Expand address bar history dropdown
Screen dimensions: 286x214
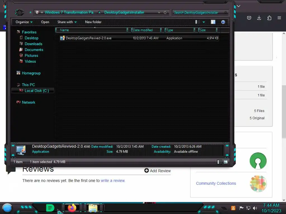(x=159, y=12)
